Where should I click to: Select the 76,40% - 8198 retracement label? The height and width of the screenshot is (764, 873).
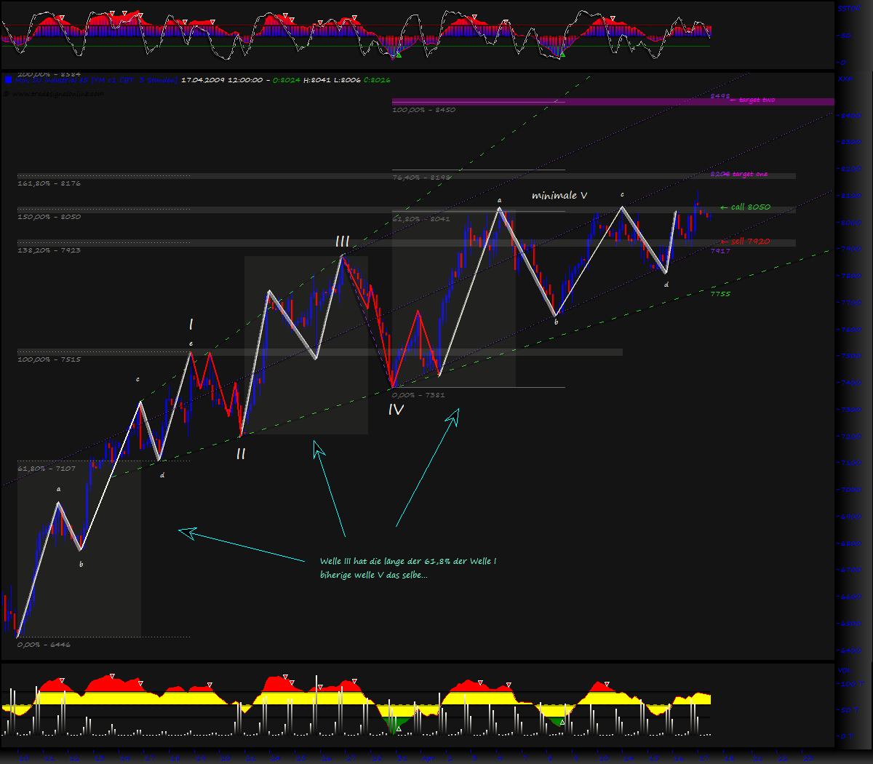pyautogui.click(x=421, y=178)
